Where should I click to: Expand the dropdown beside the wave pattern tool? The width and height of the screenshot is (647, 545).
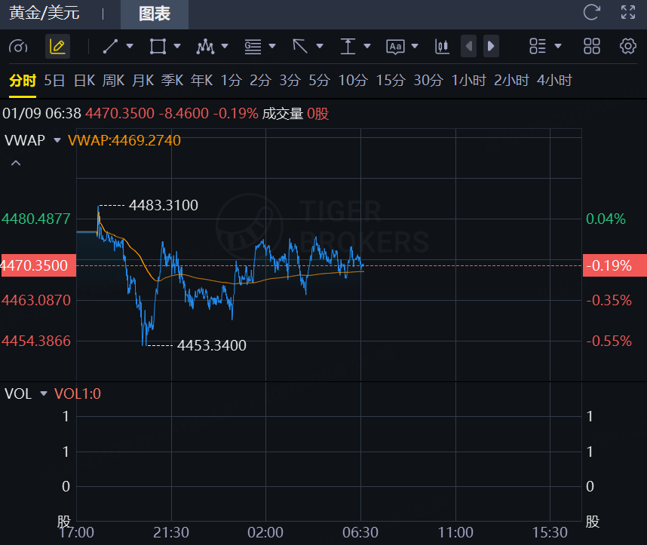click(225, 47)
